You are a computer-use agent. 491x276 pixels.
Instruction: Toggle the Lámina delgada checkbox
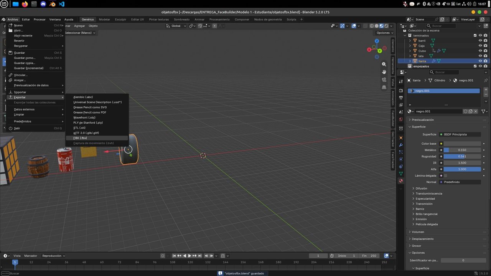445,175
